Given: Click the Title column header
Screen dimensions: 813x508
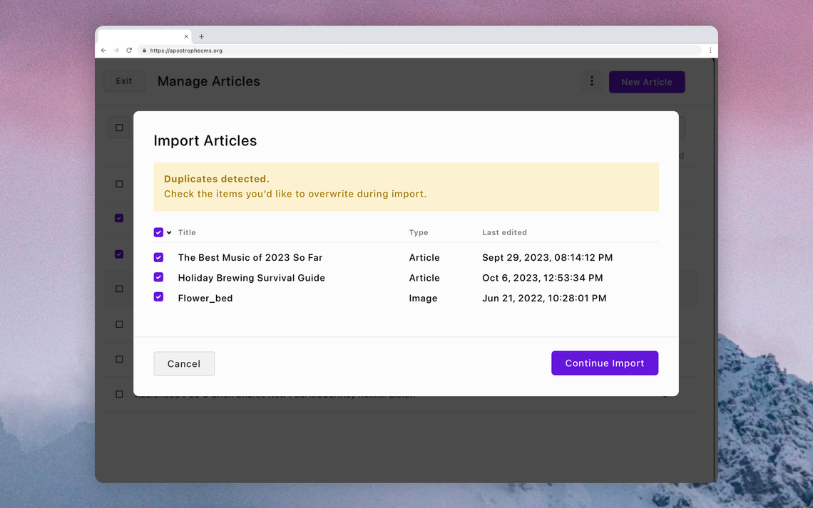Looking at the screenshot, I should pos(187,232).
